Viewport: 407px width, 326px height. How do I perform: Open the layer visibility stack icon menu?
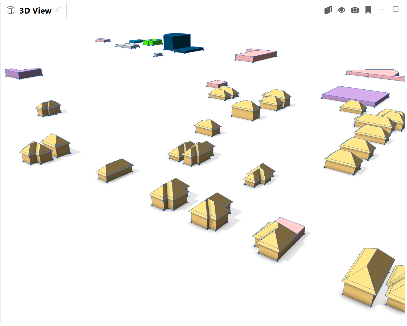328,10
